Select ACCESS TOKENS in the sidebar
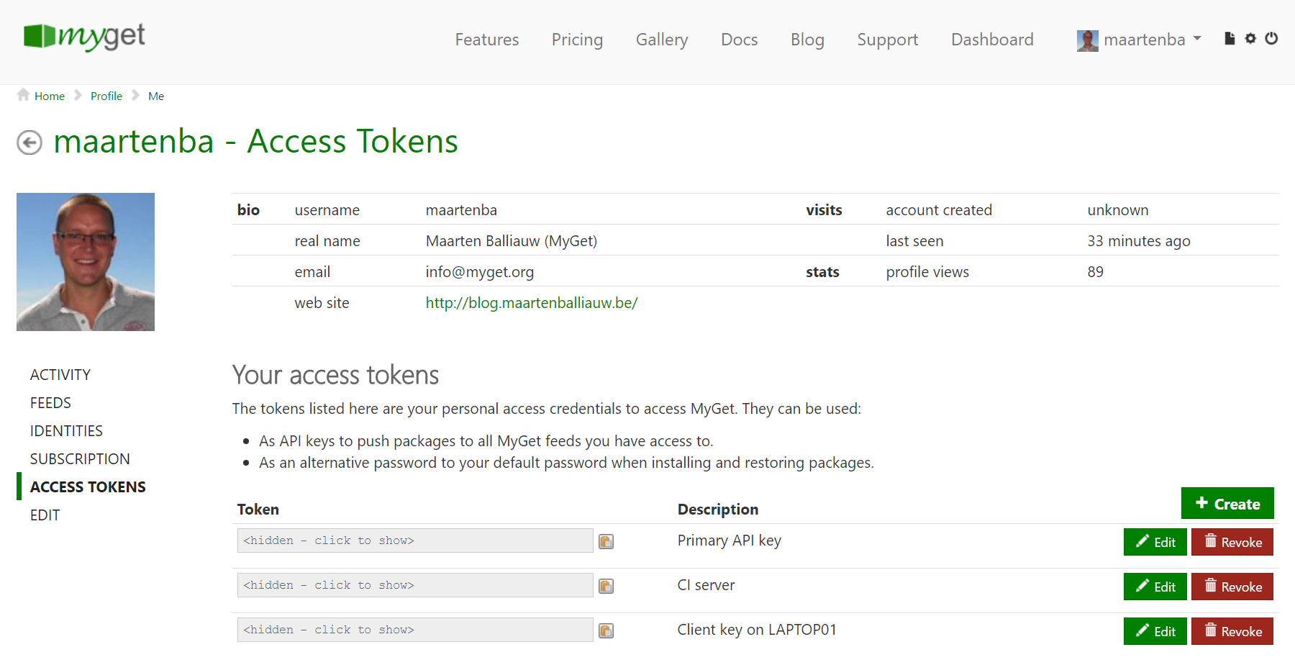Screen dimensions: 1295x665 point(87,487)
